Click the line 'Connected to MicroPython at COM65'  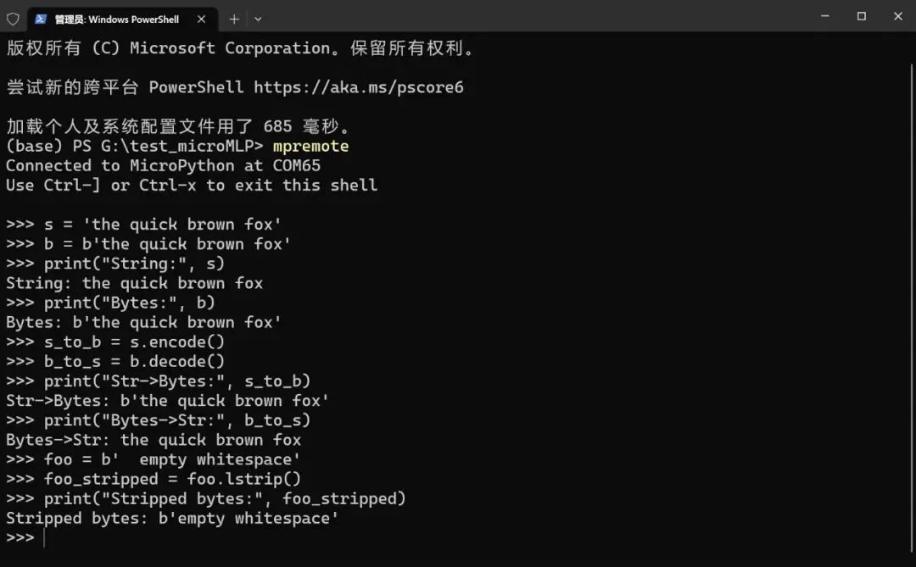(x=163, y=166)
